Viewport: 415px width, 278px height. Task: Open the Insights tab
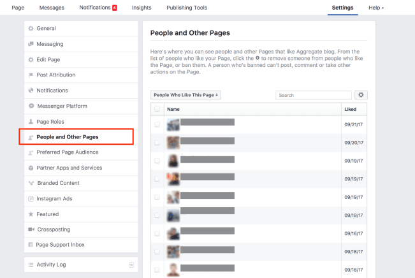pyautogui.click(x=142, y=8)
